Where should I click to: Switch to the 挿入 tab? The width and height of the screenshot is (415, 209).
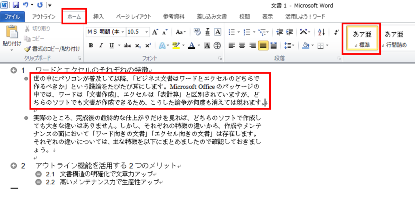(98, 17)
